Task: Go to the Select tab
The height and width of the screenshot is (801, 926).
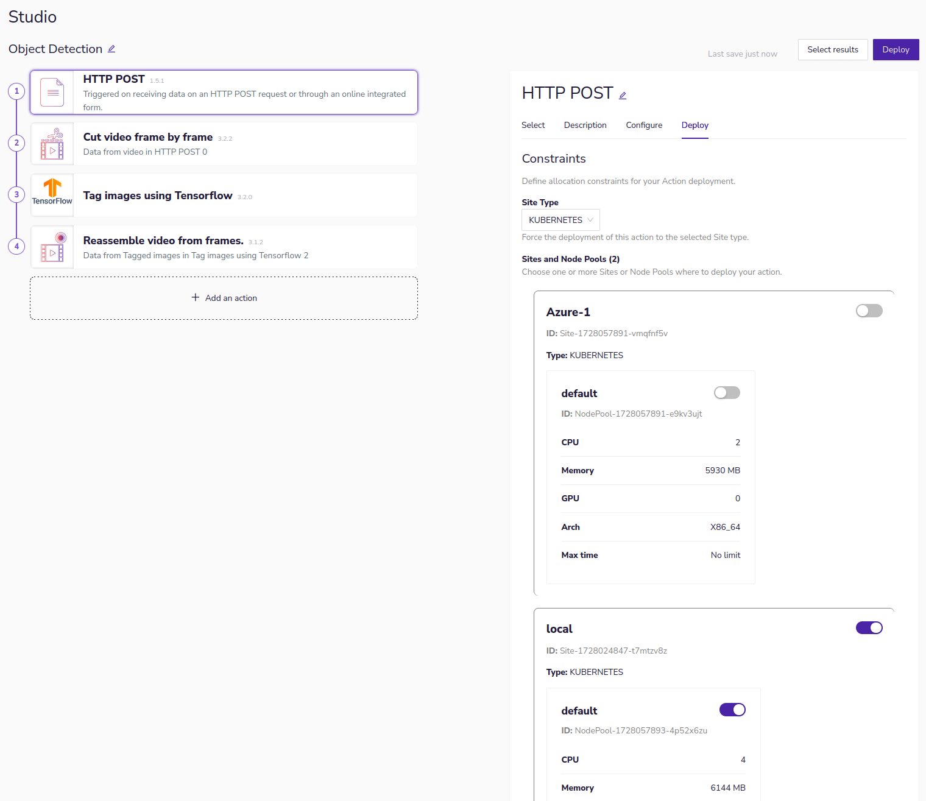Action: coord(533,125)
